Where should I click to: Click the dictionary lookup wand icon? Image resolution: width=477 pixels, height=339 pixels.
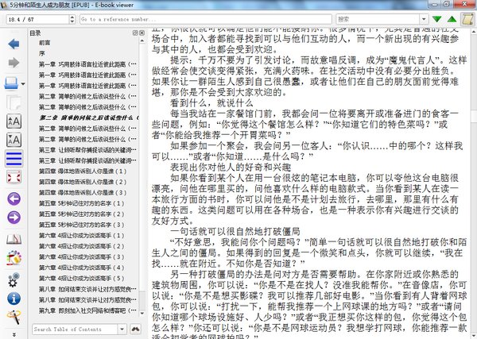14,317
